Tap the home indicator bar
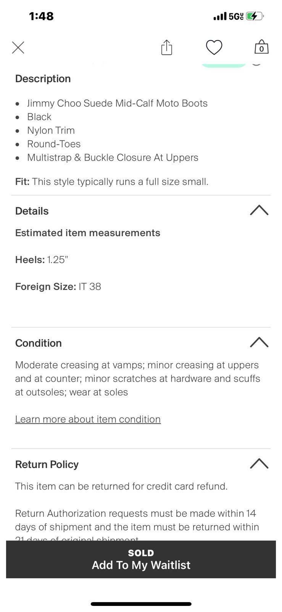The height and width of the screenshot is (612, 282). [x=141, y=604]
